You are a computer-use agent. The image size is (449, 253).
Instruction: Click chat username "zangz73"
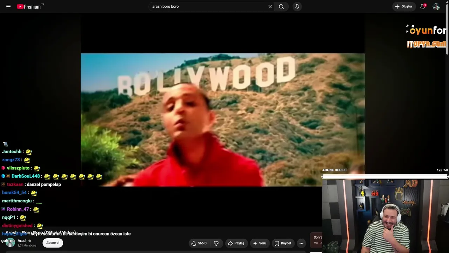click(11, 160)
